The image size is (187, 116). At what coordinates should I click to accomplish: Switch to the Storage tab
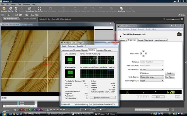141,40
